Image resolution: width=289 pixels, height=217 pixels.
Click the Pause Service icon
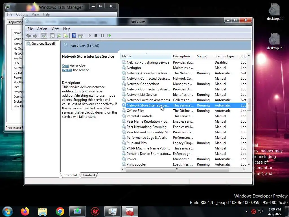pos(102,36)
